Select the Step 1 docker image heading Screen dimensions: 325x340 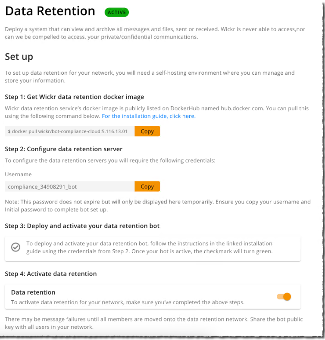75,97
